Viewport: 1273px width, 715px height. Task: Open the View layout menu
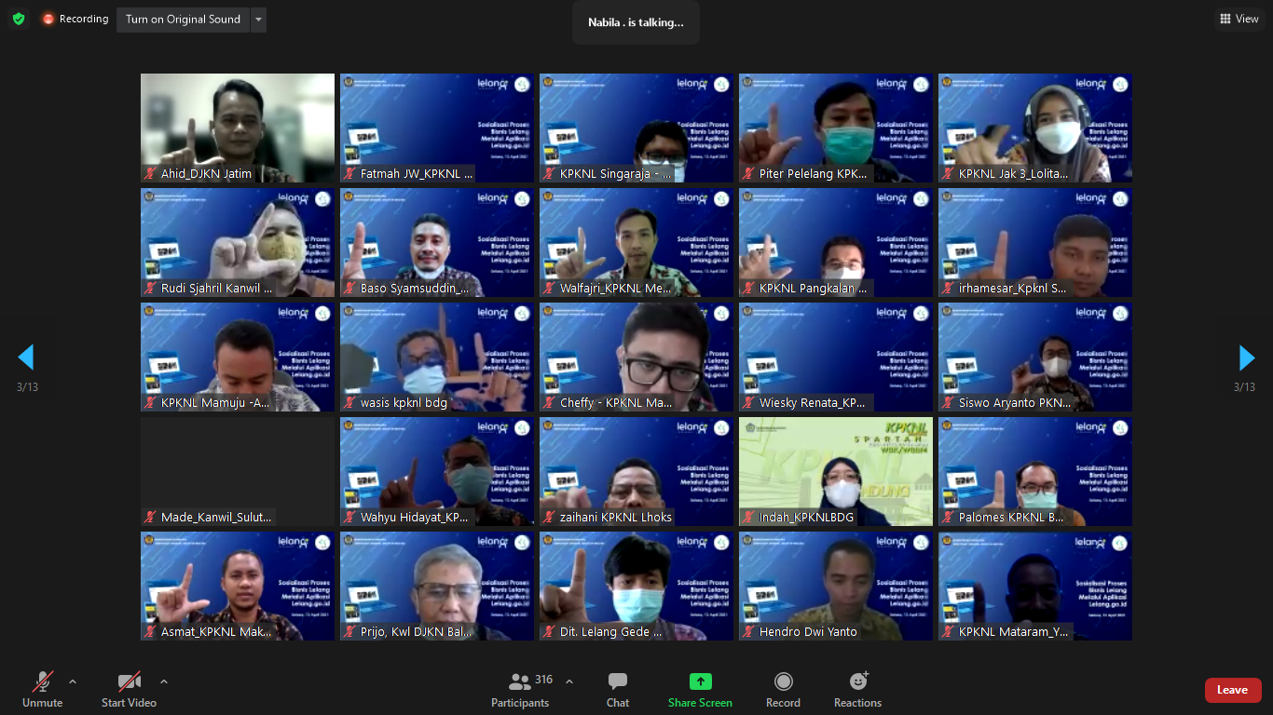point(1239,19)
